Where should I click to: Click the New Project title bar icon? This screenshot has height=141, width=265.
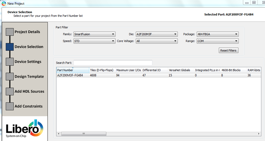[4, 3]
